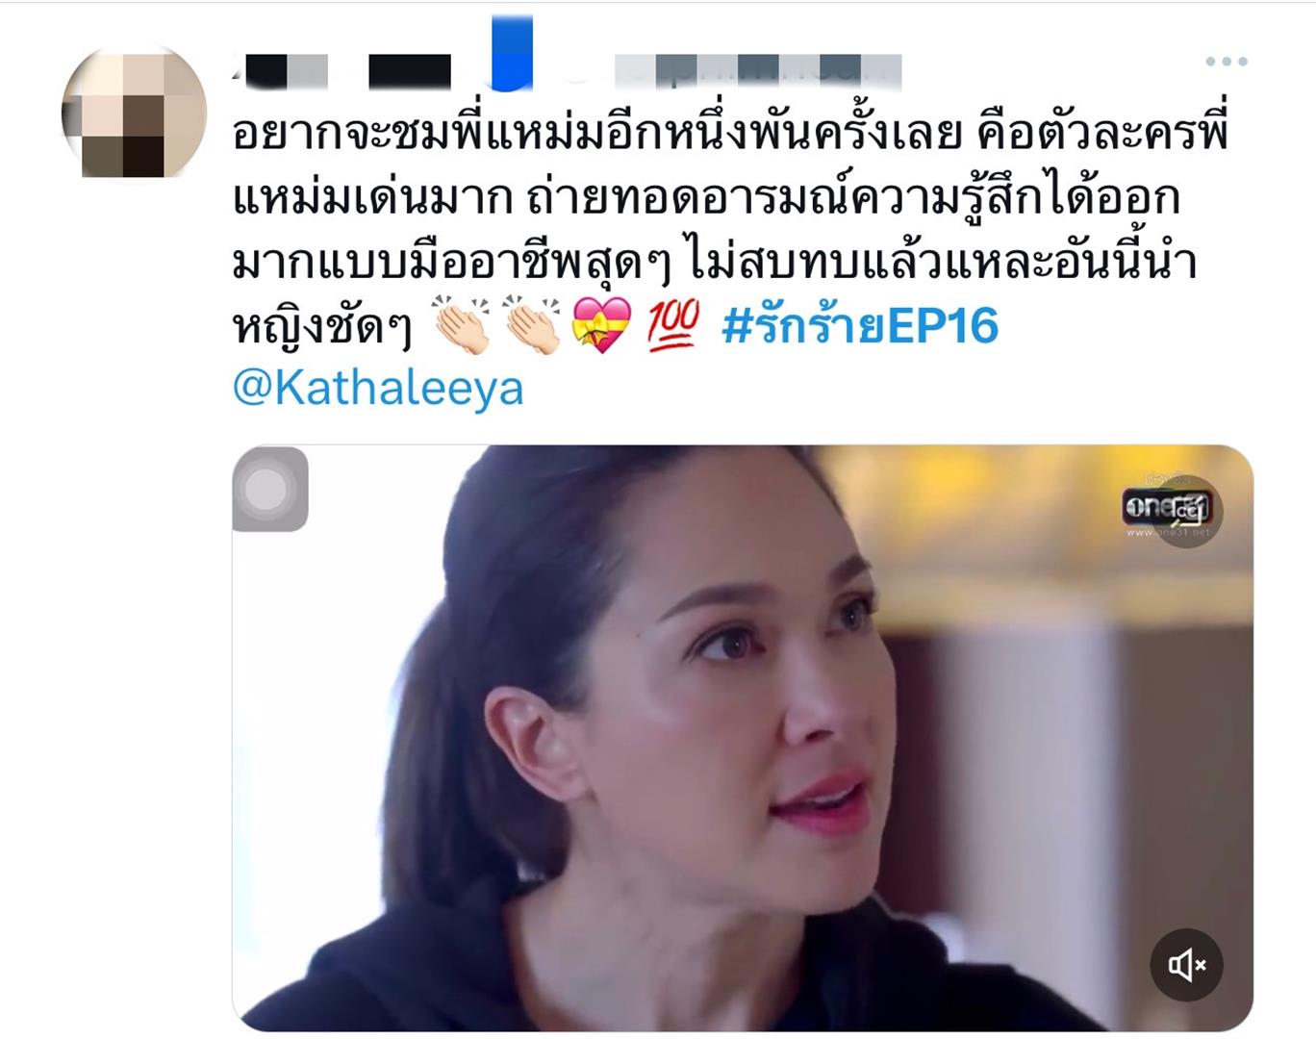Click the first clapping hands emoji
The width and height of the screenshot is (1316, 1039).
point(463,325)
